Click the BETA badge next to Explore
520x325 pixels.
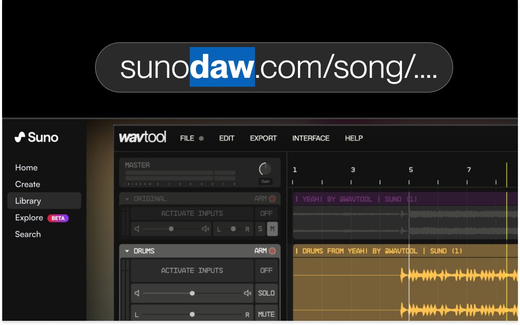pos(58,218)
